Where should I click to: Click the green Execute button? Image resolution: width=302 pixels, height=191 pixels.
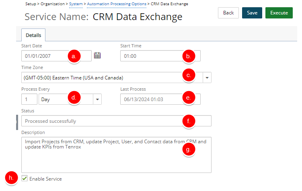click(279, 13)
